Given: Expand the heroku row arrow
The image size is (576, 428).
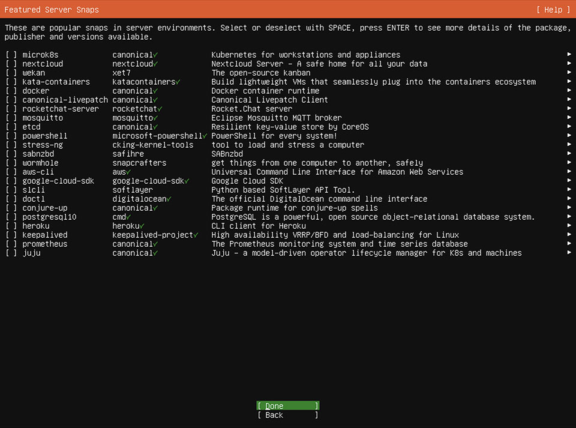Looking at the screenshot, I should tap(569, 226).
